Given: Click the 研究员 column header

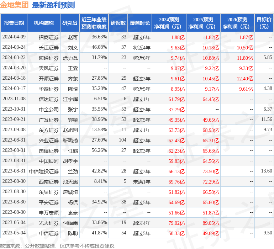Looking at the screenshot, I should click(70, 23).
